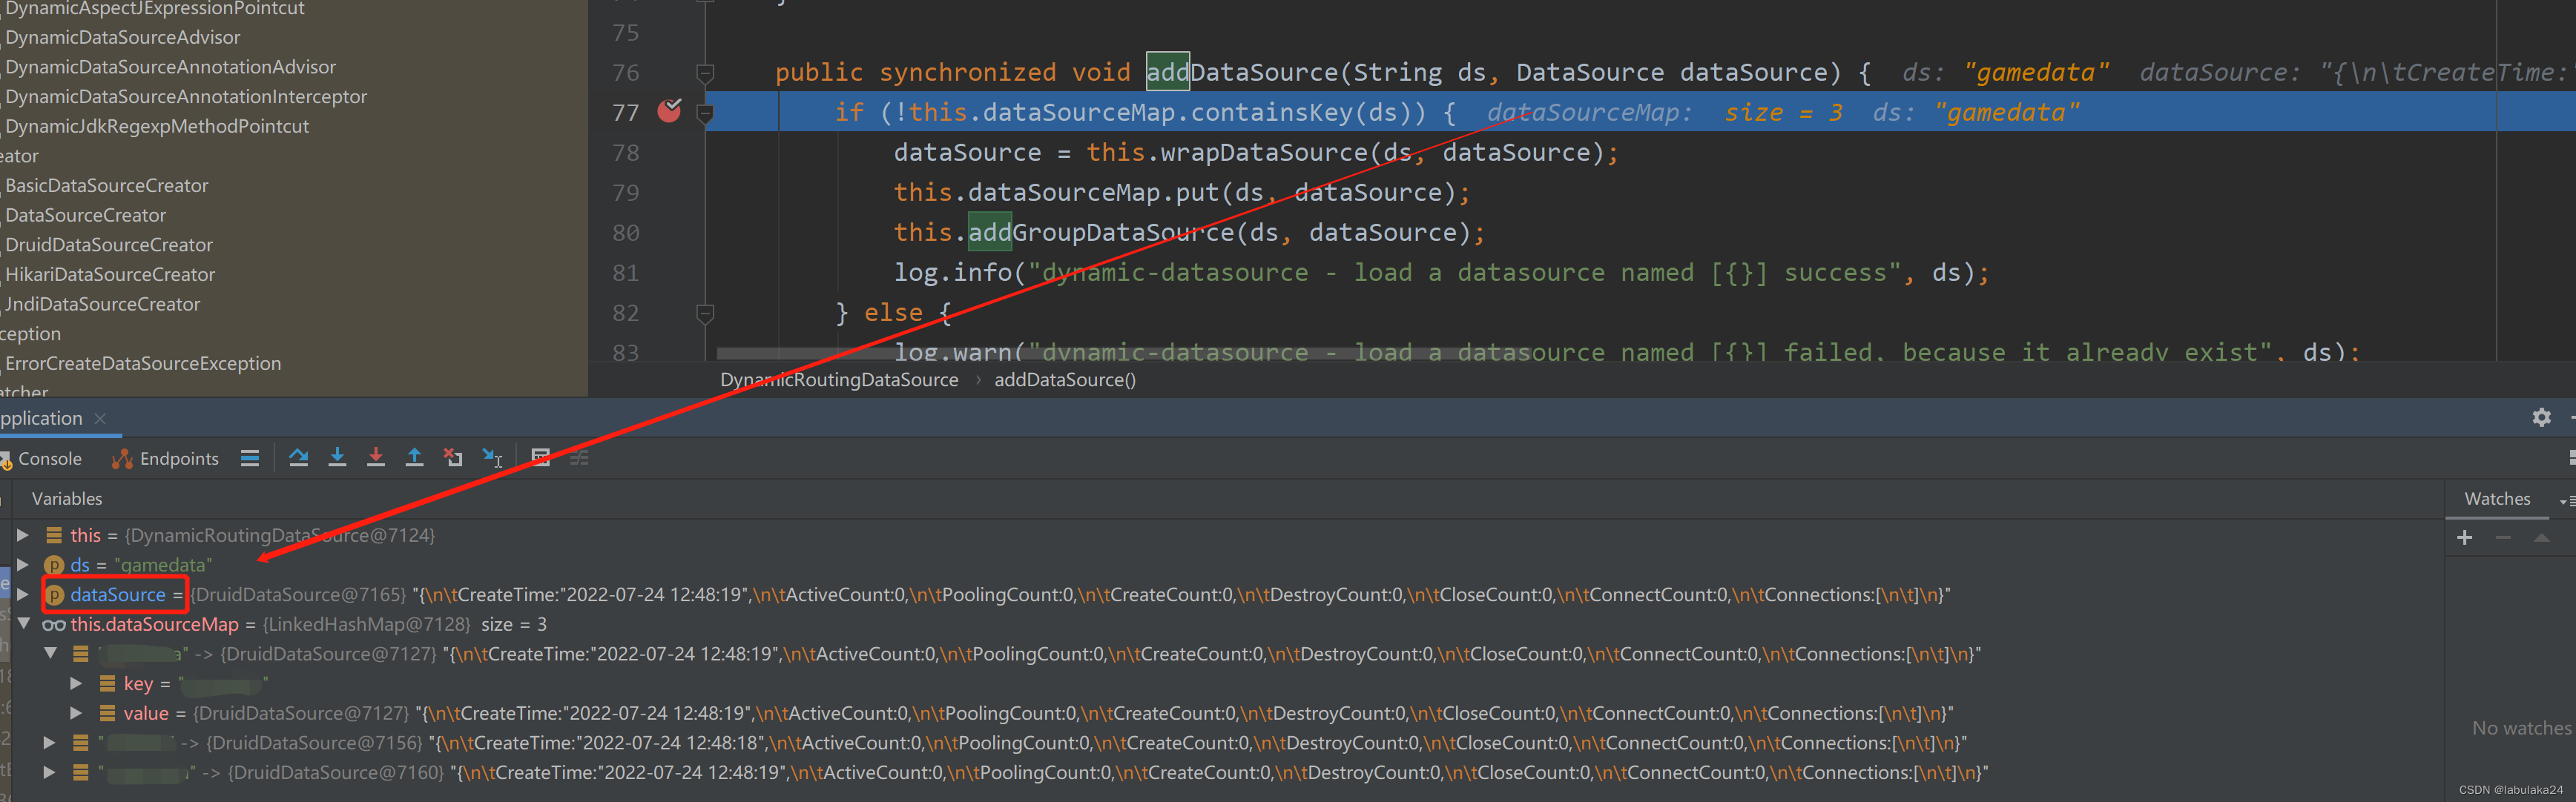
Task: Collapse the this.dataSourceMap watch node
Action: coord(22,624)
